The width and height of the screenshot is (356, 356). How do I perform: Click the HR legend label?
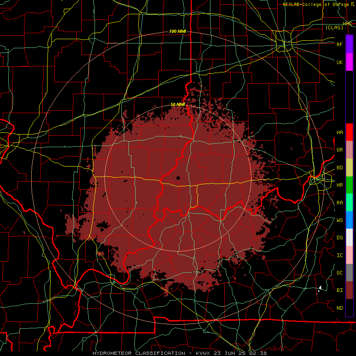tap(340, 185)
